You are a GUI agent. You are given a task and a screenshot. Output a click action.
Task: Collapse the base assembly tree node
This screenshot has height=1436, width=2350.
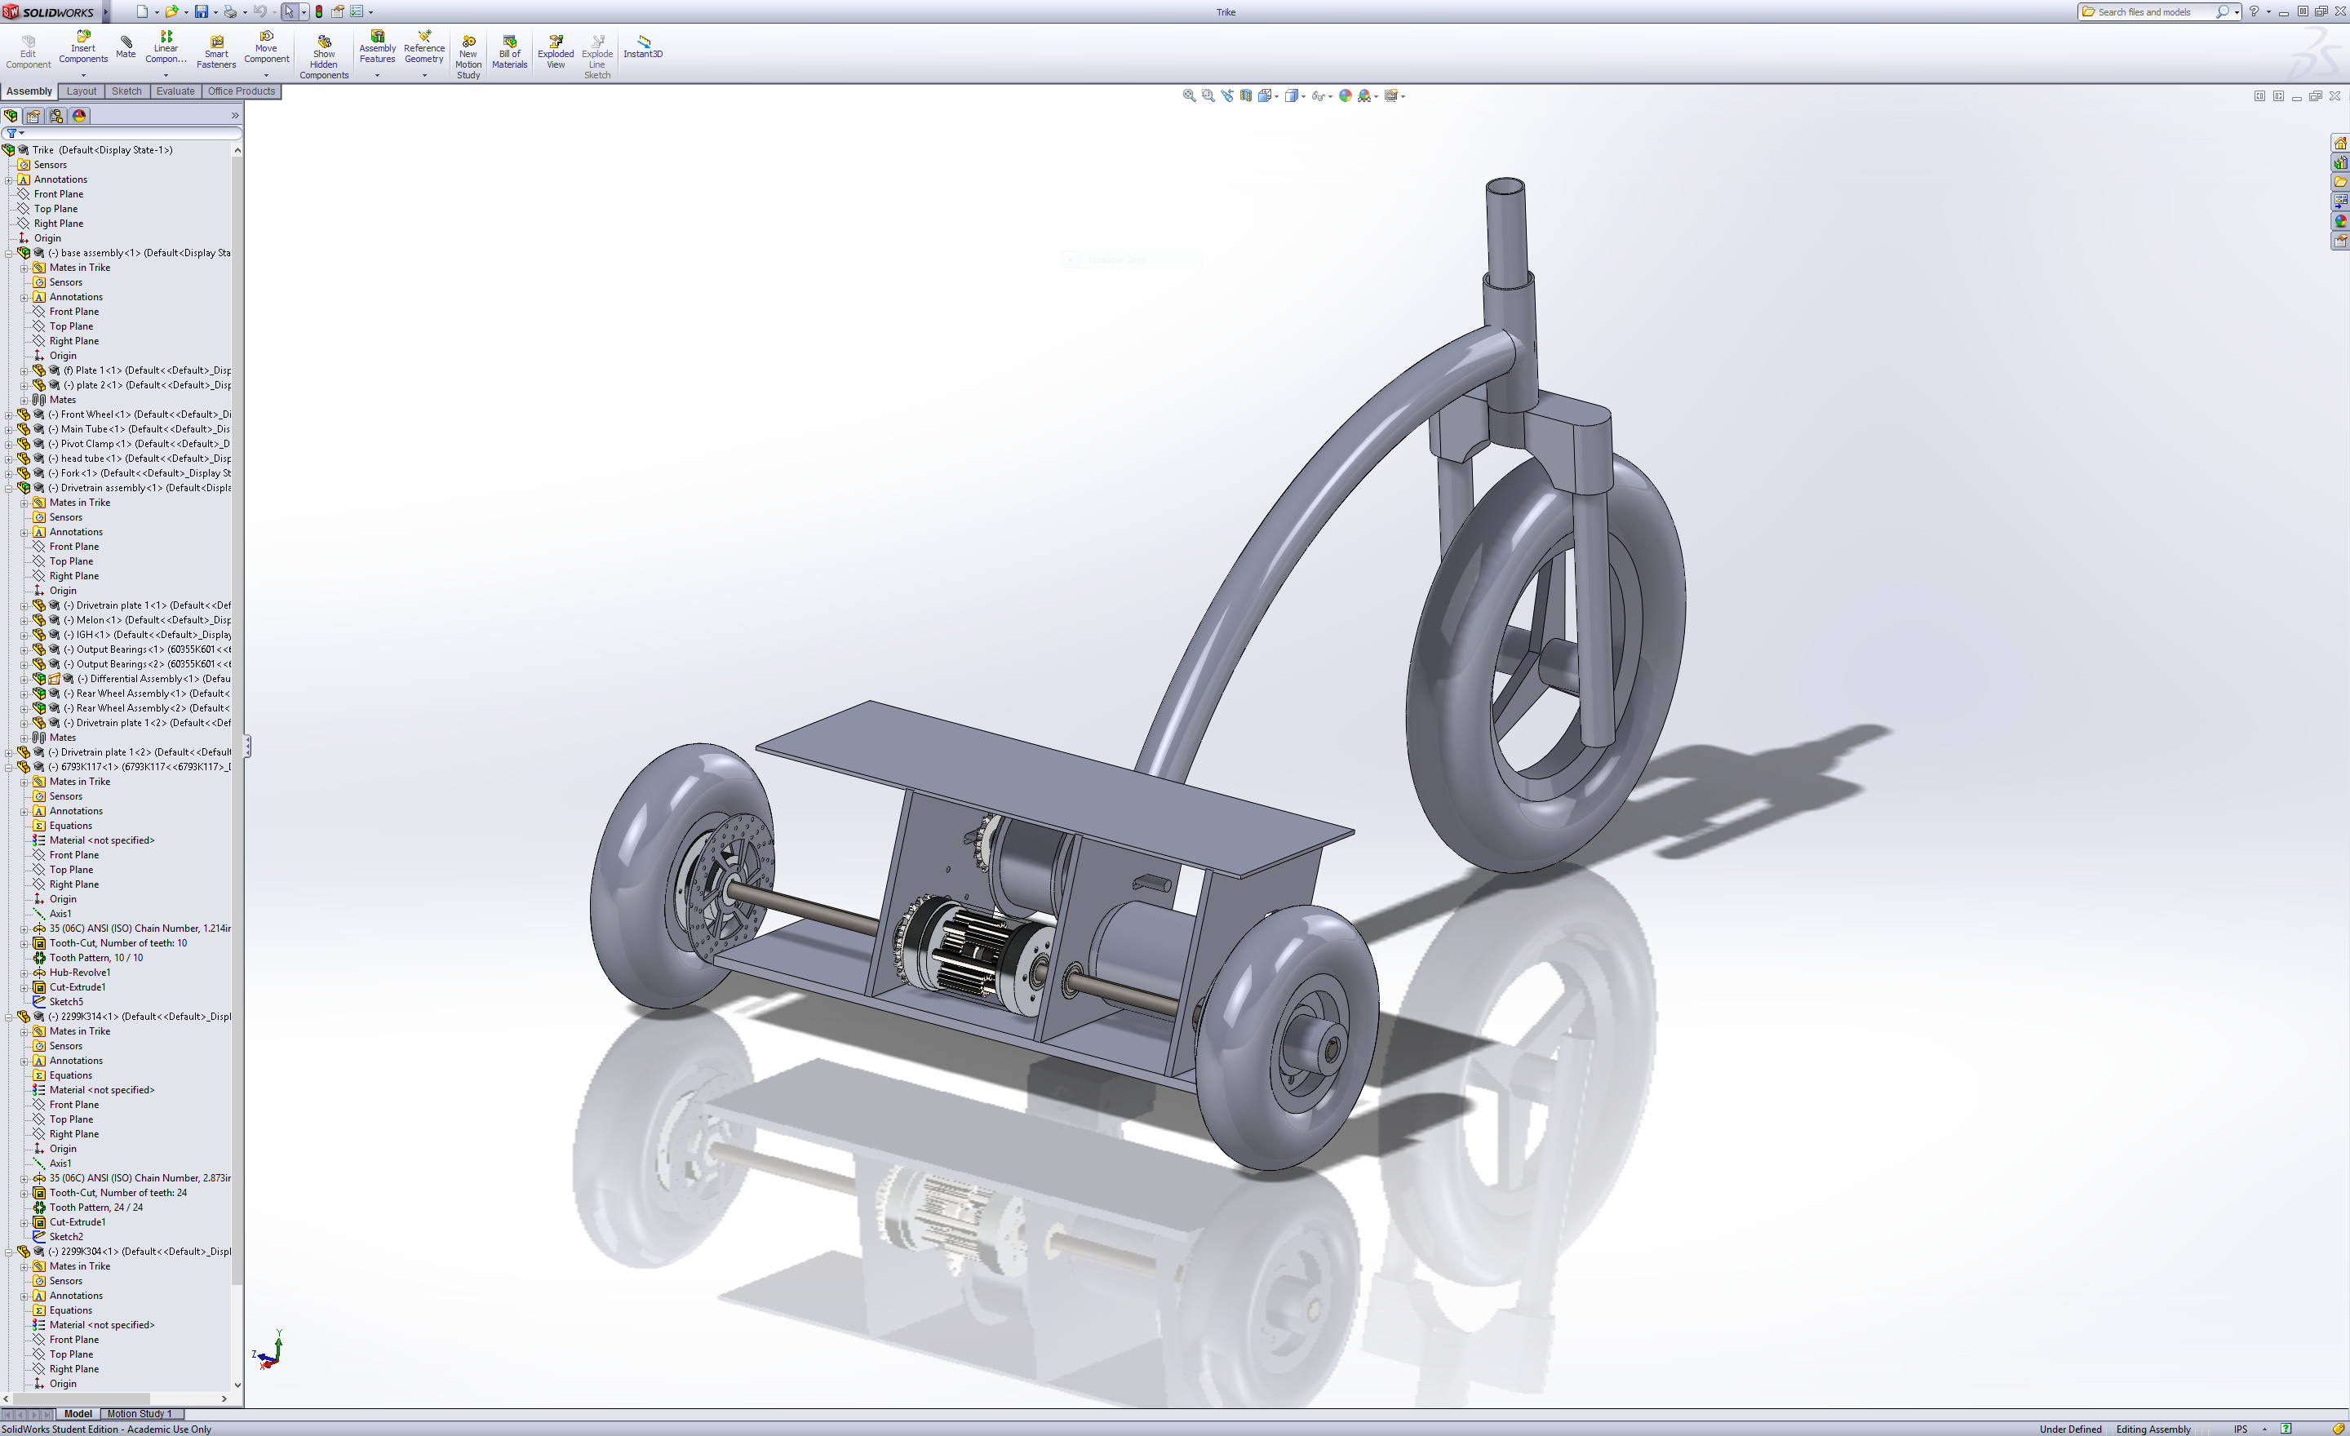click(9, 253)
